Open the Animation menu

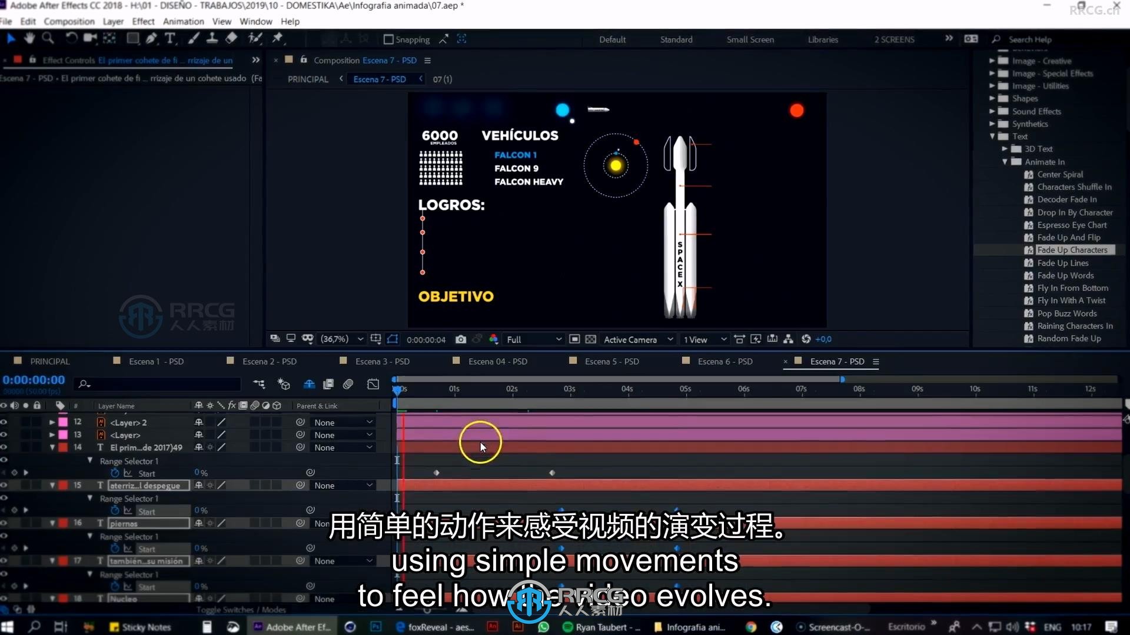183,21
